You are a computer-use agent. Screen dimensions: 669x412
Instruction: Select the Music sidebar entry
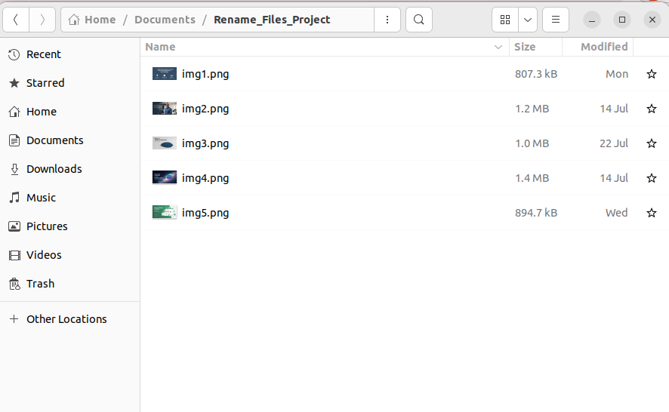41,198
